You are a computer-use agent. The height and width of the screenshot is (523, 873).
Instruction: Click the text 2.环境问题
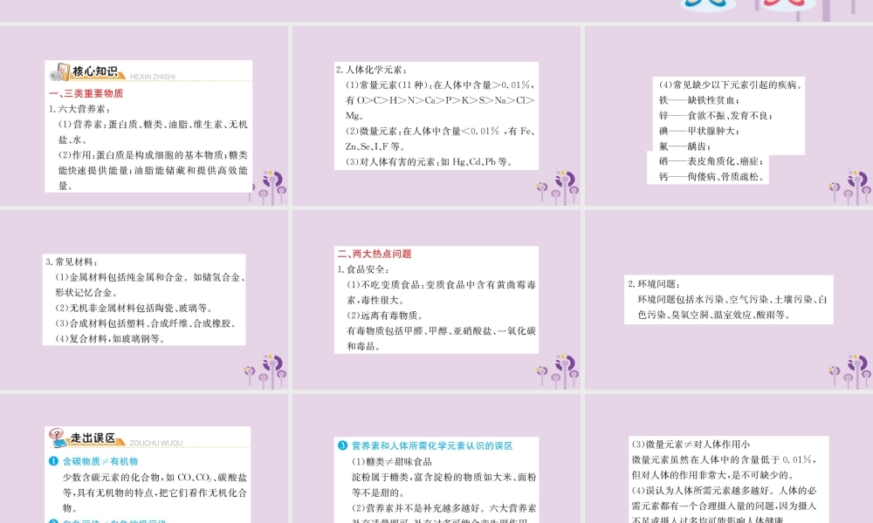click(655, 284)
